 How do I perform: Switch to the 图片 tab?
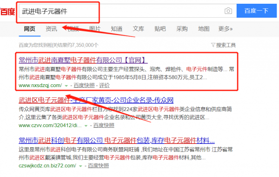pos(95,29)
